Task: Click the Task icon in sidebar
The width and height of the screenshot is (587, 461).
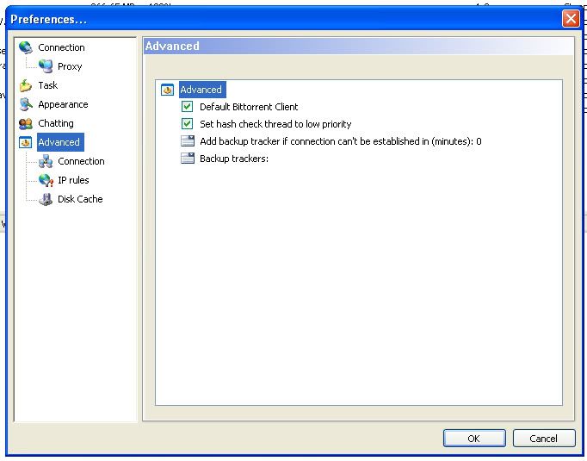Action: pyautogui.click(x=26, y=85)
